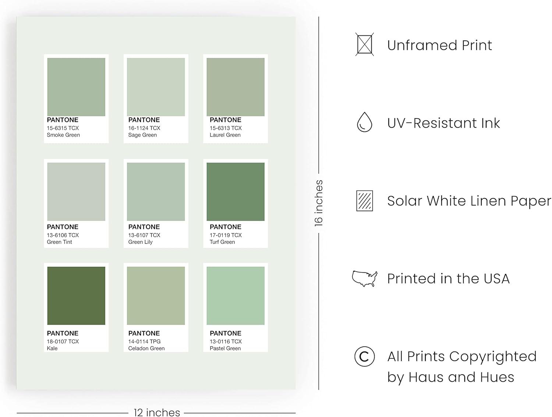Pick the Laurel Green color swatch

(236, 87)
